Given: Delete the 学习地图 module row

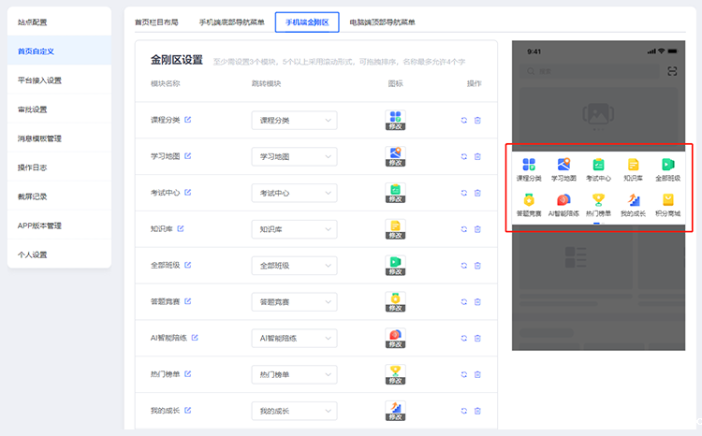Looking at the screenshot, I should pos(477,156).
